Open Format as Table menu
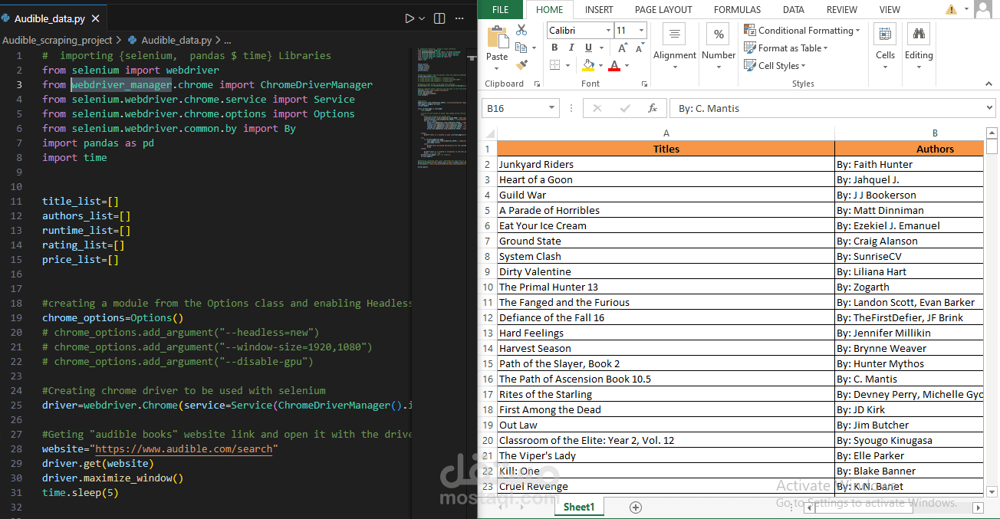Viewport: 1000px width, 519px height. click(786, 48)
